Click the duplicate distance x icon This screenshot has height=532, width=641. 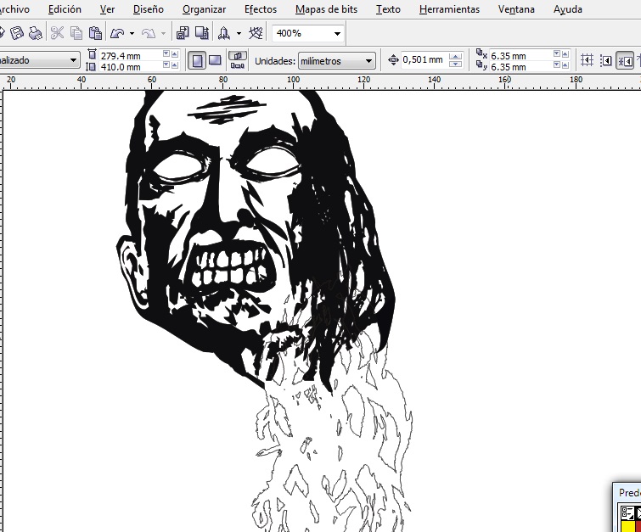481,53
